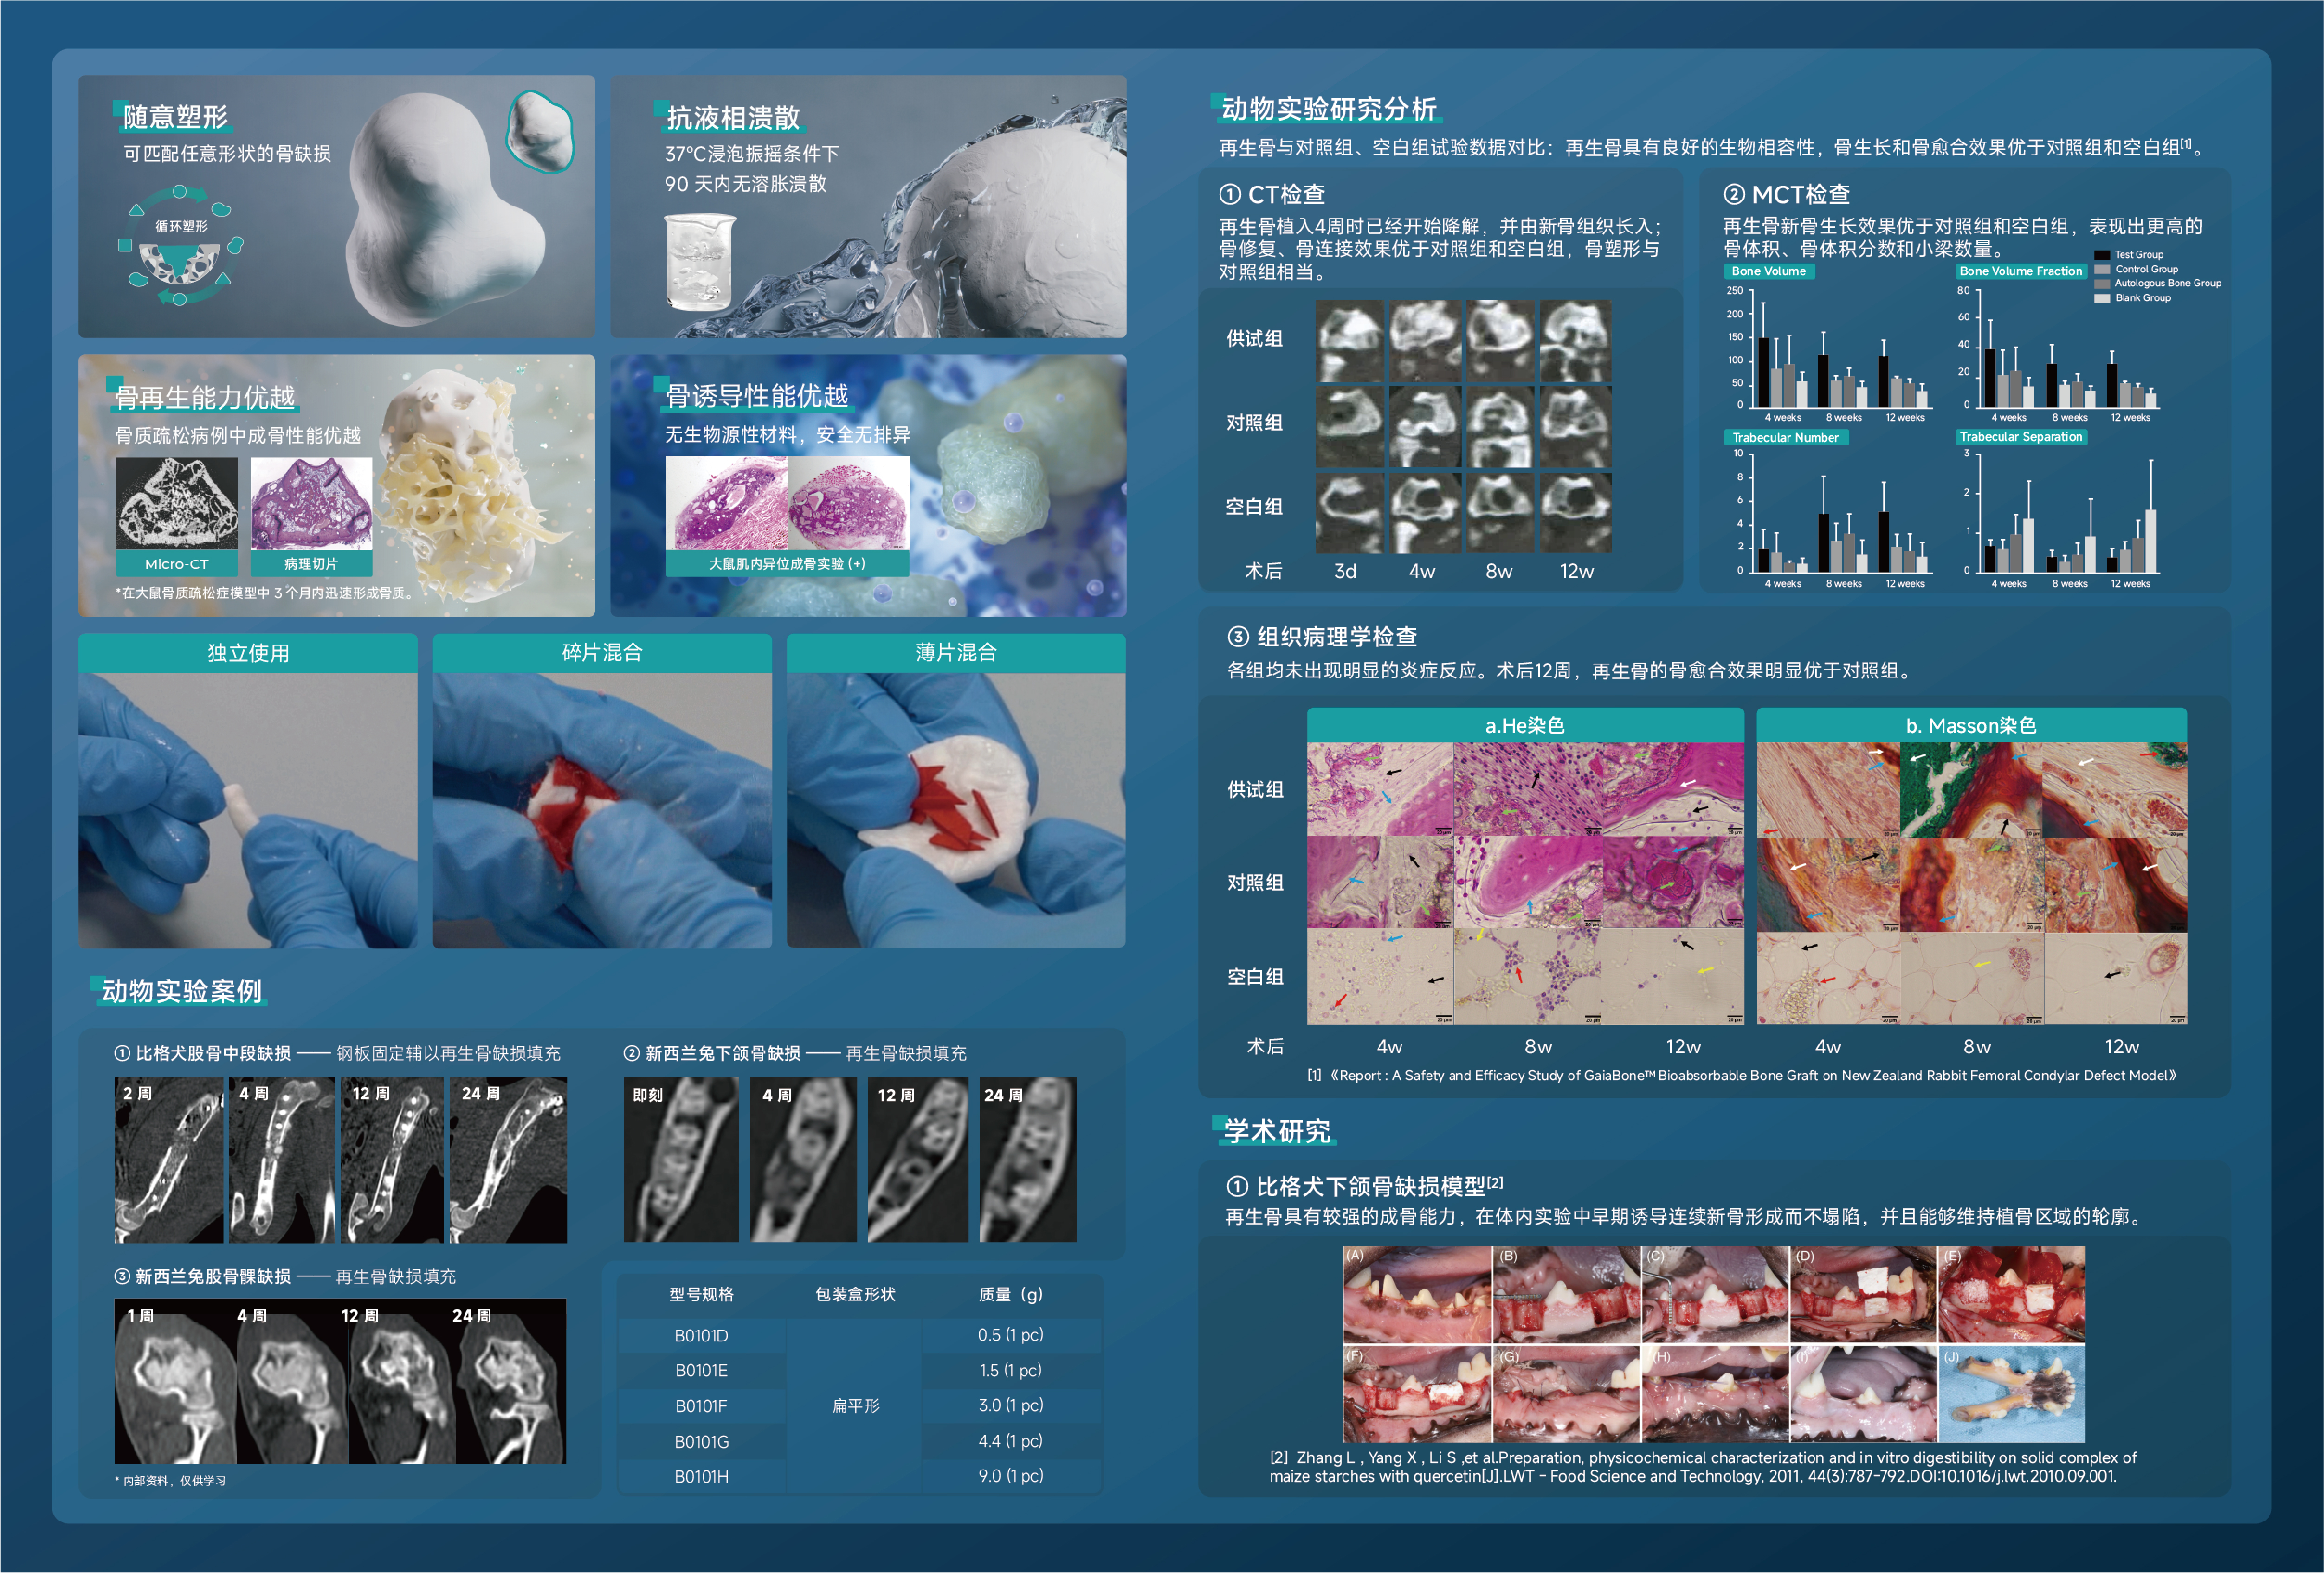The width and height of the screenshot is (2324, 1573).
Task: Select the 随意塑形 heading
Action: pos(175,117)
